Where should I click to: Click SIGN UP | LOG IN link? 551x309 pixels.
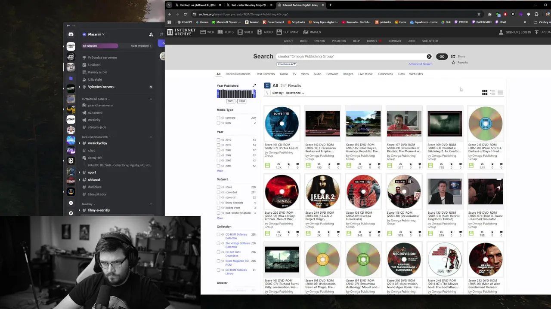point(518,32)
